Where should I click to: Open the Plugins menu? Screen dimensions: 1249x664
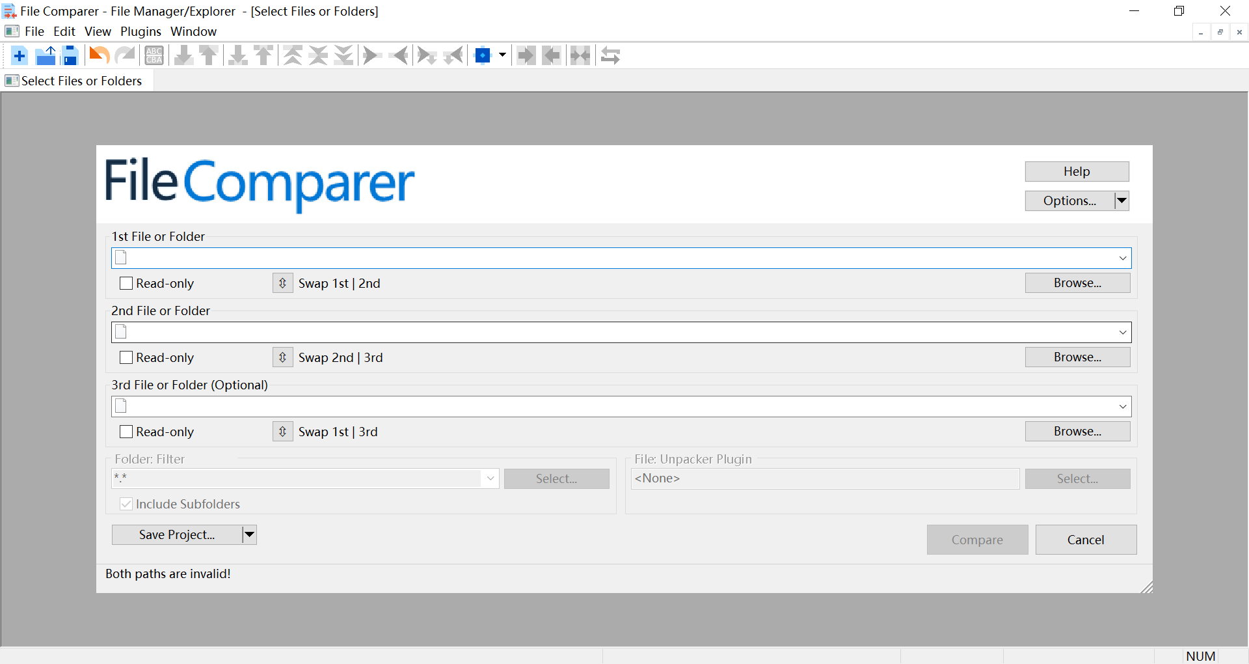tap(141, 31)
